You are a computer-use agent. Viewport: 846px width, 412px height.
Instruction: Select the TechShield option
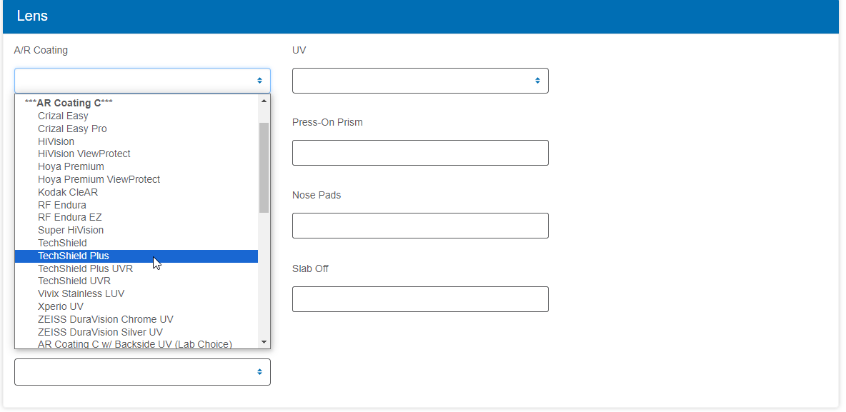coord(136,243)
